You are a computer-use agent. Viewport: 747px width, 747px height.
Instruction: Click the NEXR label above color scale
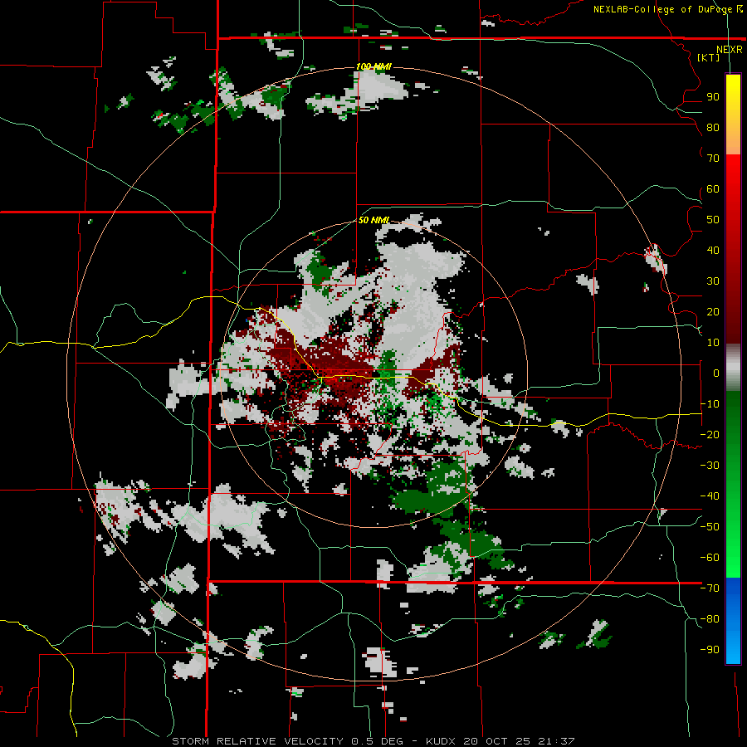coord(730,50)
